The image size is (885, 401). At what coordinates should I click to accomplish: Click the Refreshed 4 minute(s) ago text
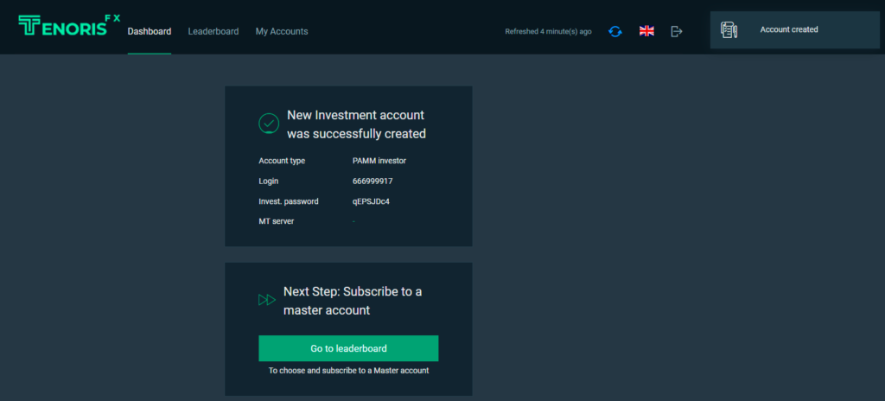tap(549, 32)
